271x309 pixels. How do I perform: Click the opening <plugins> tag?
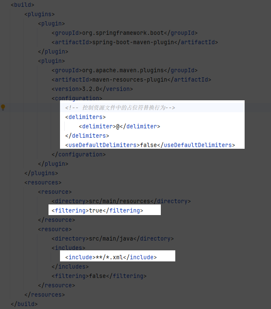pyautogui.click(x=40, y=14)
